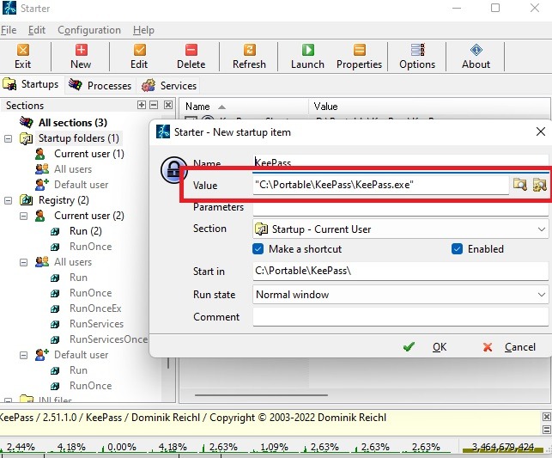Open the Edit menu

click(x=37, y=30)
